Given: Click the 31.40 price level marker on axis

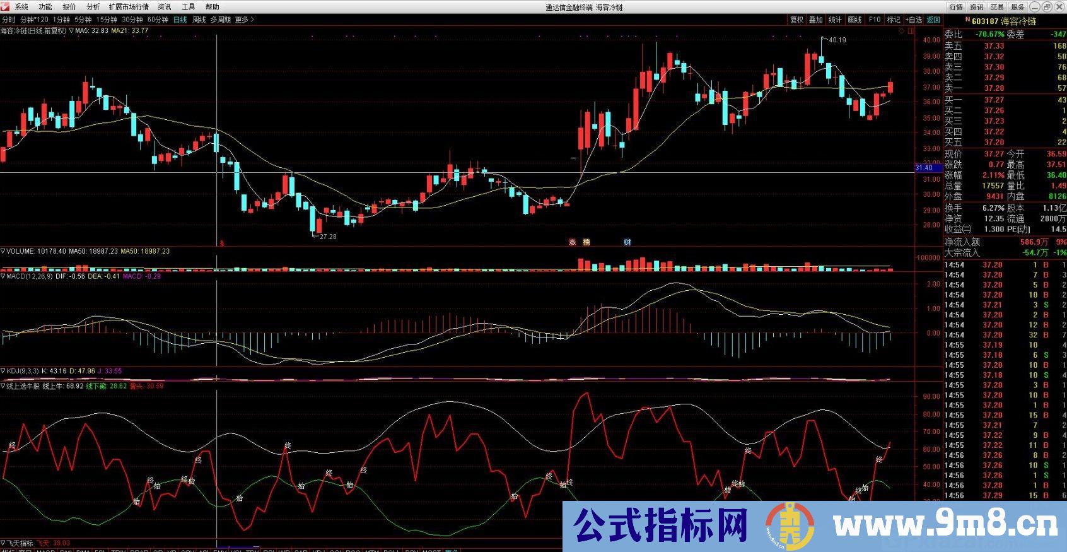Looking at the screenshot, I should [x=924, y=168].
